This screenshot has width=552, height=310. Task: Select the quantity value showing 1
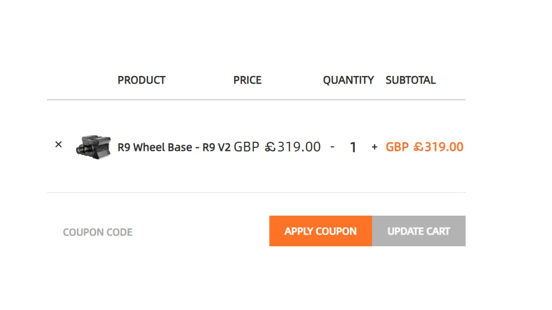[353, 147]
